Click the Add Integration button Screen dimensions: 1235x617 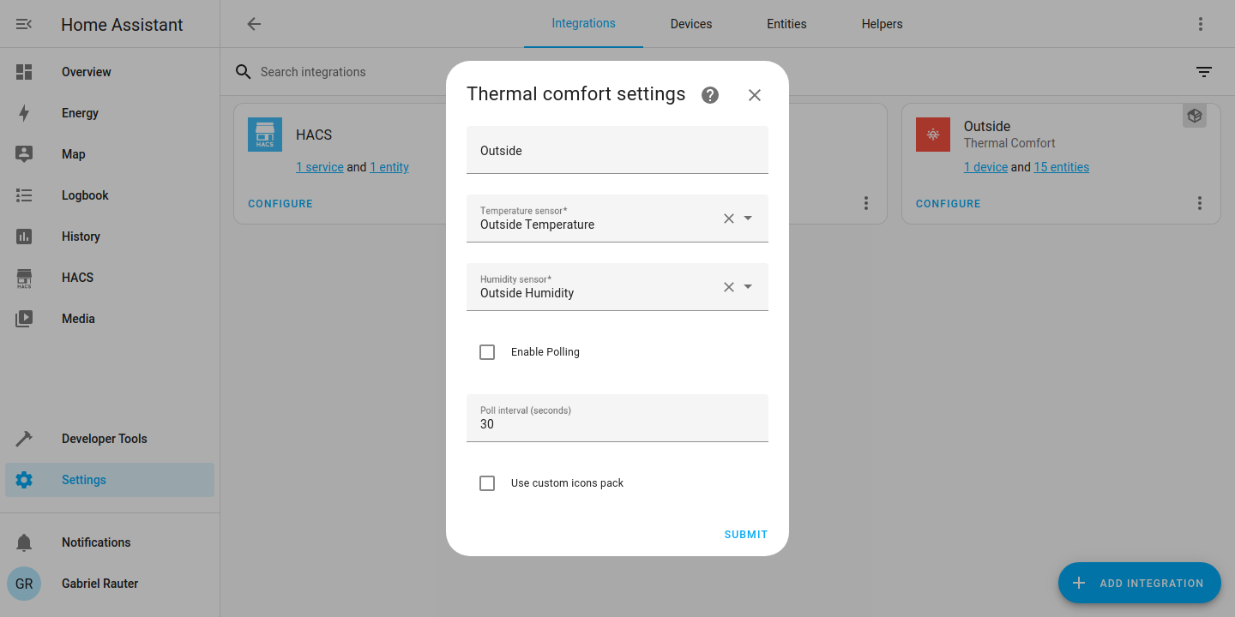click(1140, 584)
